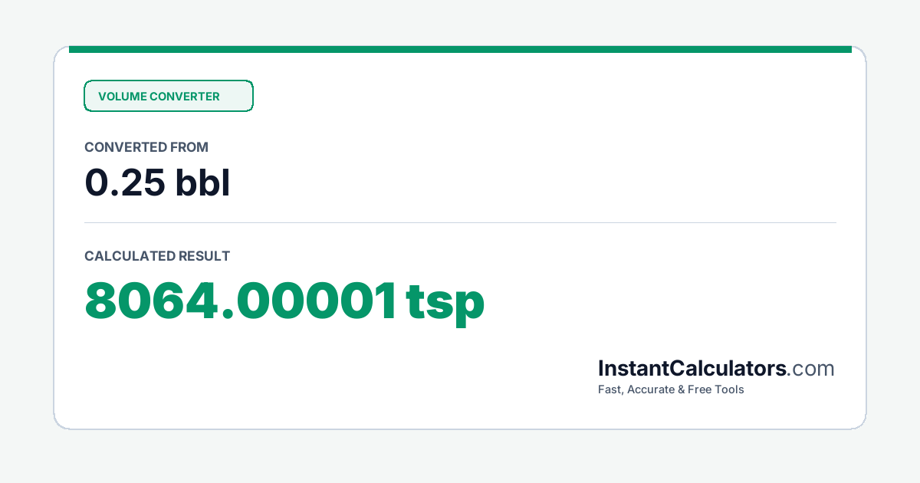This screenshot has width=920, height=483.
Task: Select the word CONVERTER in badge
Action: pos(185,97)
